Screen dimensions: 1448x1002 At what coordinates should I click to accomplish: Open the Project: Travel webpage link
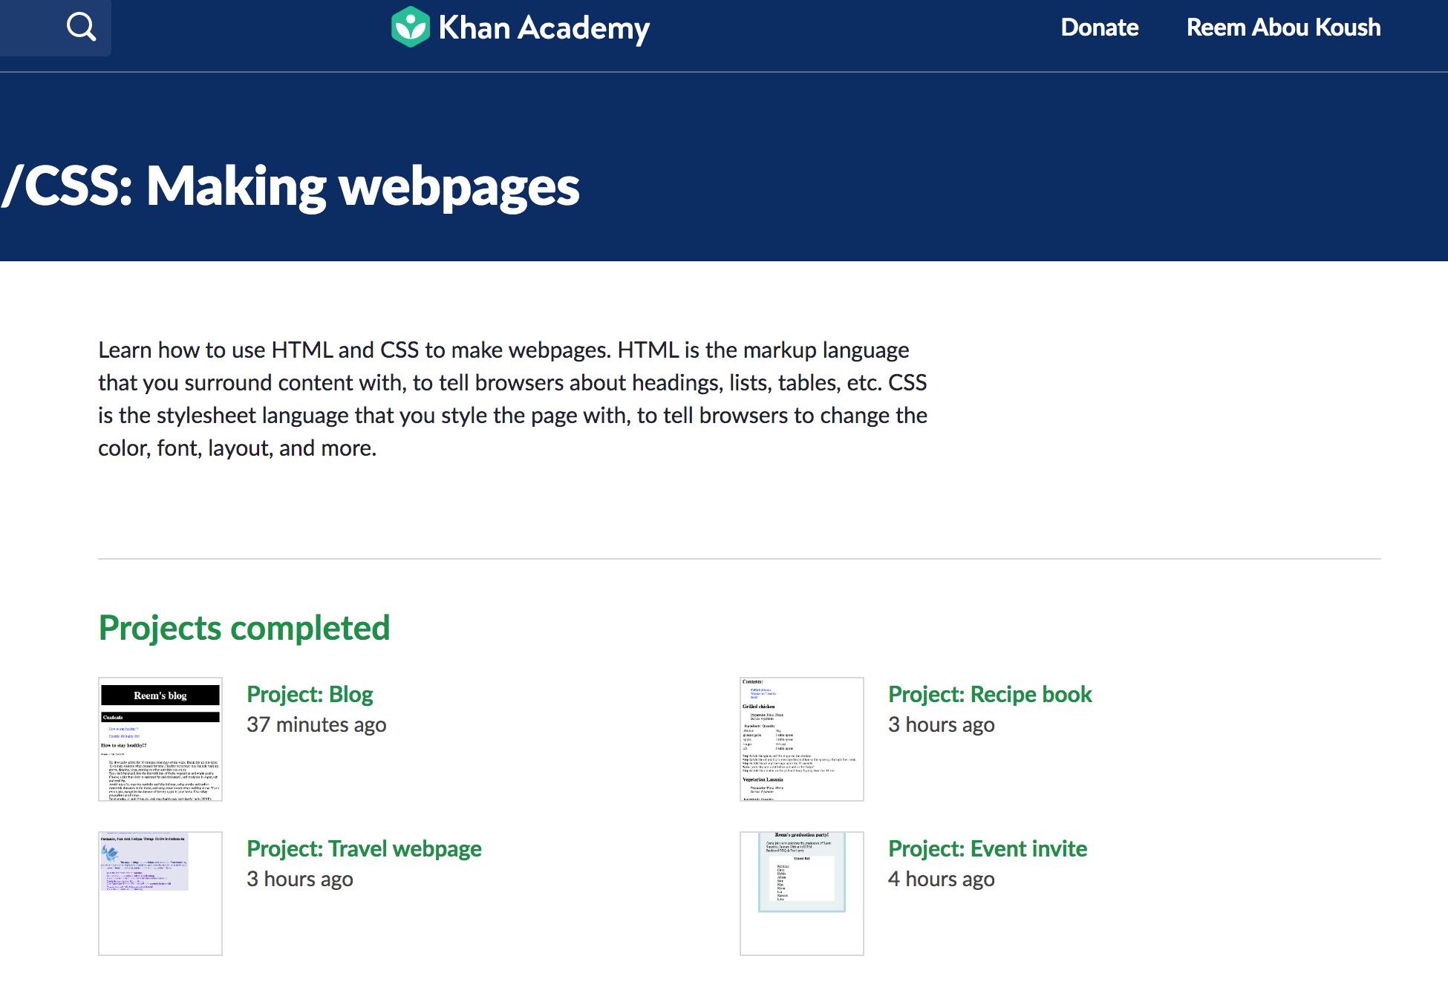click(364, 848)
